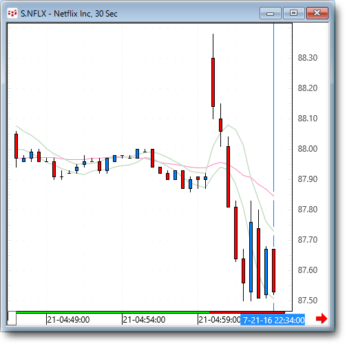Click the red arrow at bottom right
347x344 pixels.
click(x=322, y=318)
